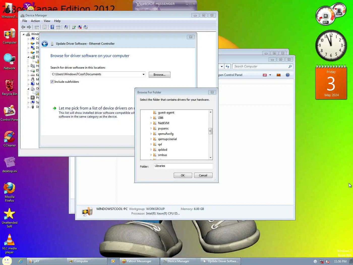The image size is (353, 265).
Task: Open the View menu in Device Manager
Action: 47,21
